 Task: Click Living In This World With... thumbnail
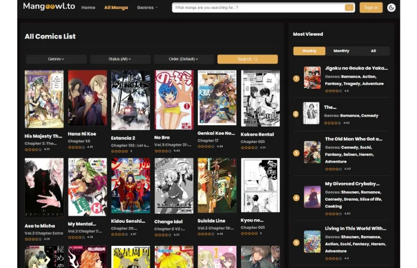point(312,242)
